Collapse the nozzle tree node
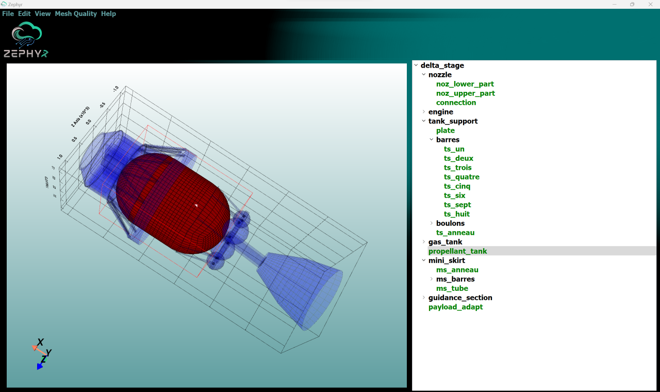Image resolution: width=660 pixels, height=392 pixels. coord(424,74)
